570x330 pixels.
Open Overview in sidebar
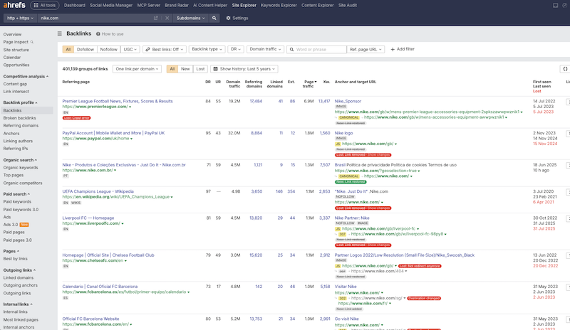(12, 34)
